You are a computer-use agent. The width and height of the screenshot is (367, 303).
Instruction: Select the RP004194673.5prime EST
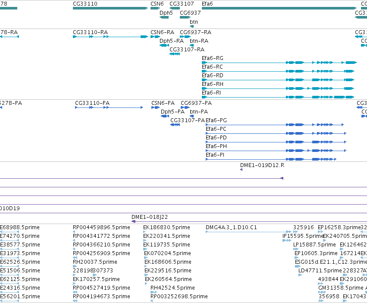point(75,301)
